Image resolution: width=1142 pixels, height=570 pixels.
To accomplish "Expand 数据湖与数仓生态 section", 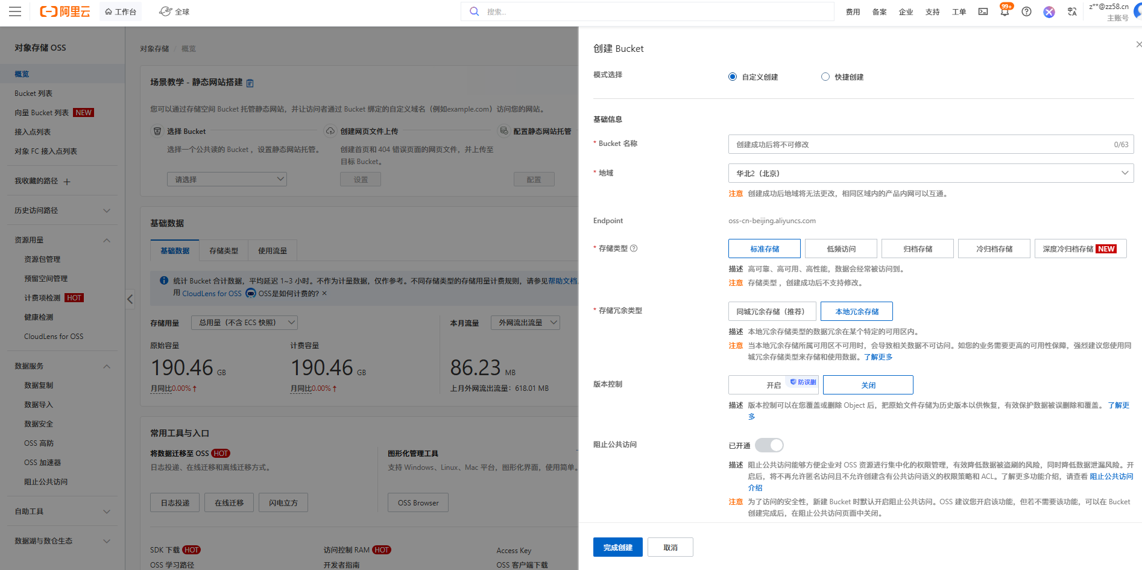I will 62,541.
